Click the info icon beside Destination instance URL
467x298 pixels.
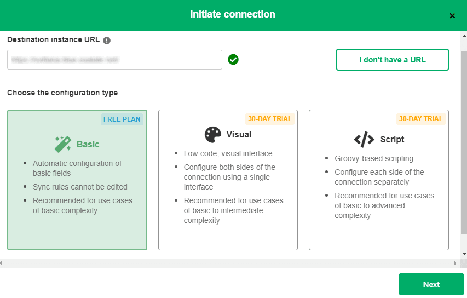pyautogui.click(x=107, y=40)
